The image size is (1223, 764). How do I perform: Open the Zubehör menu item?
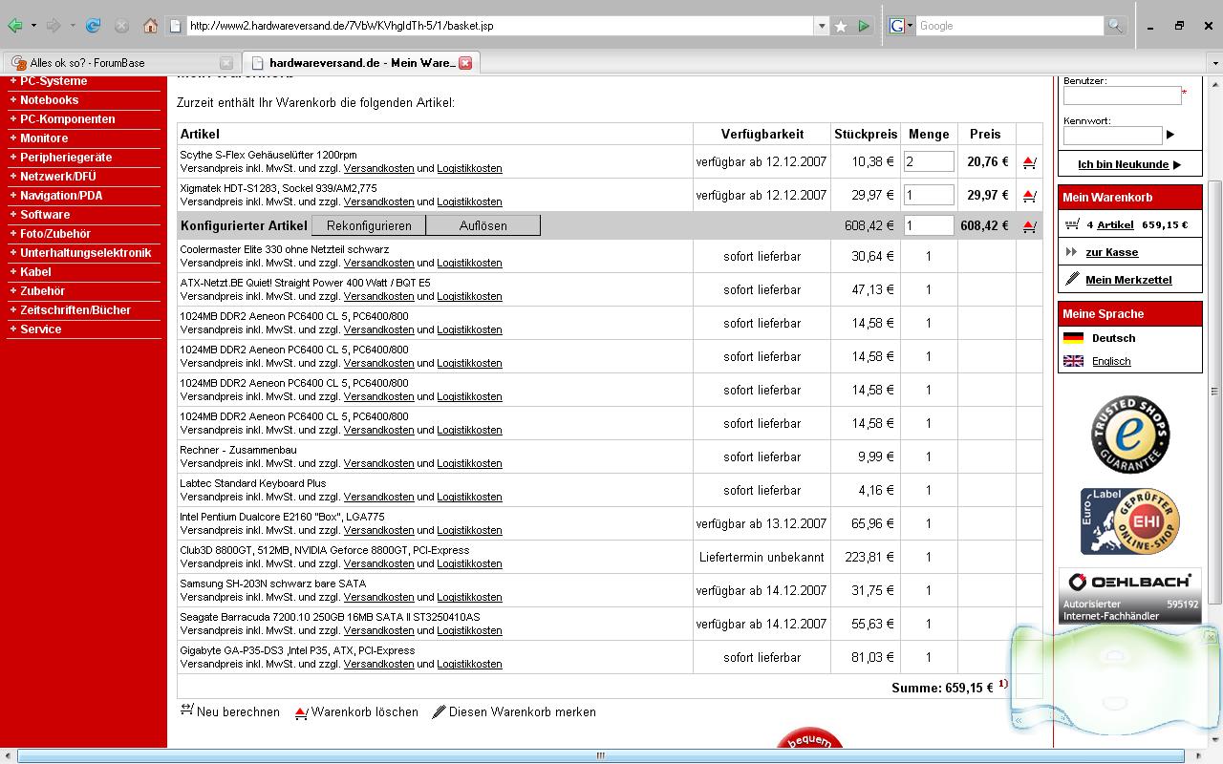(42, 291)
